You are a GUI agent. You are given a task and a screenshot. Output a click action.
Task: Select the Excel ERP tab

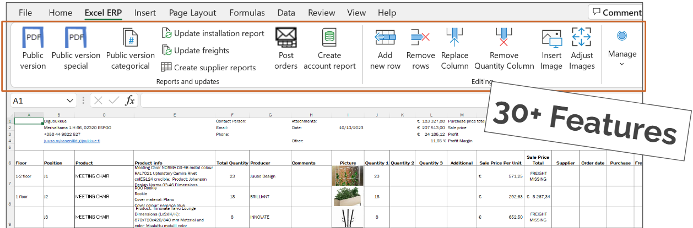click(x=104, y=12)
